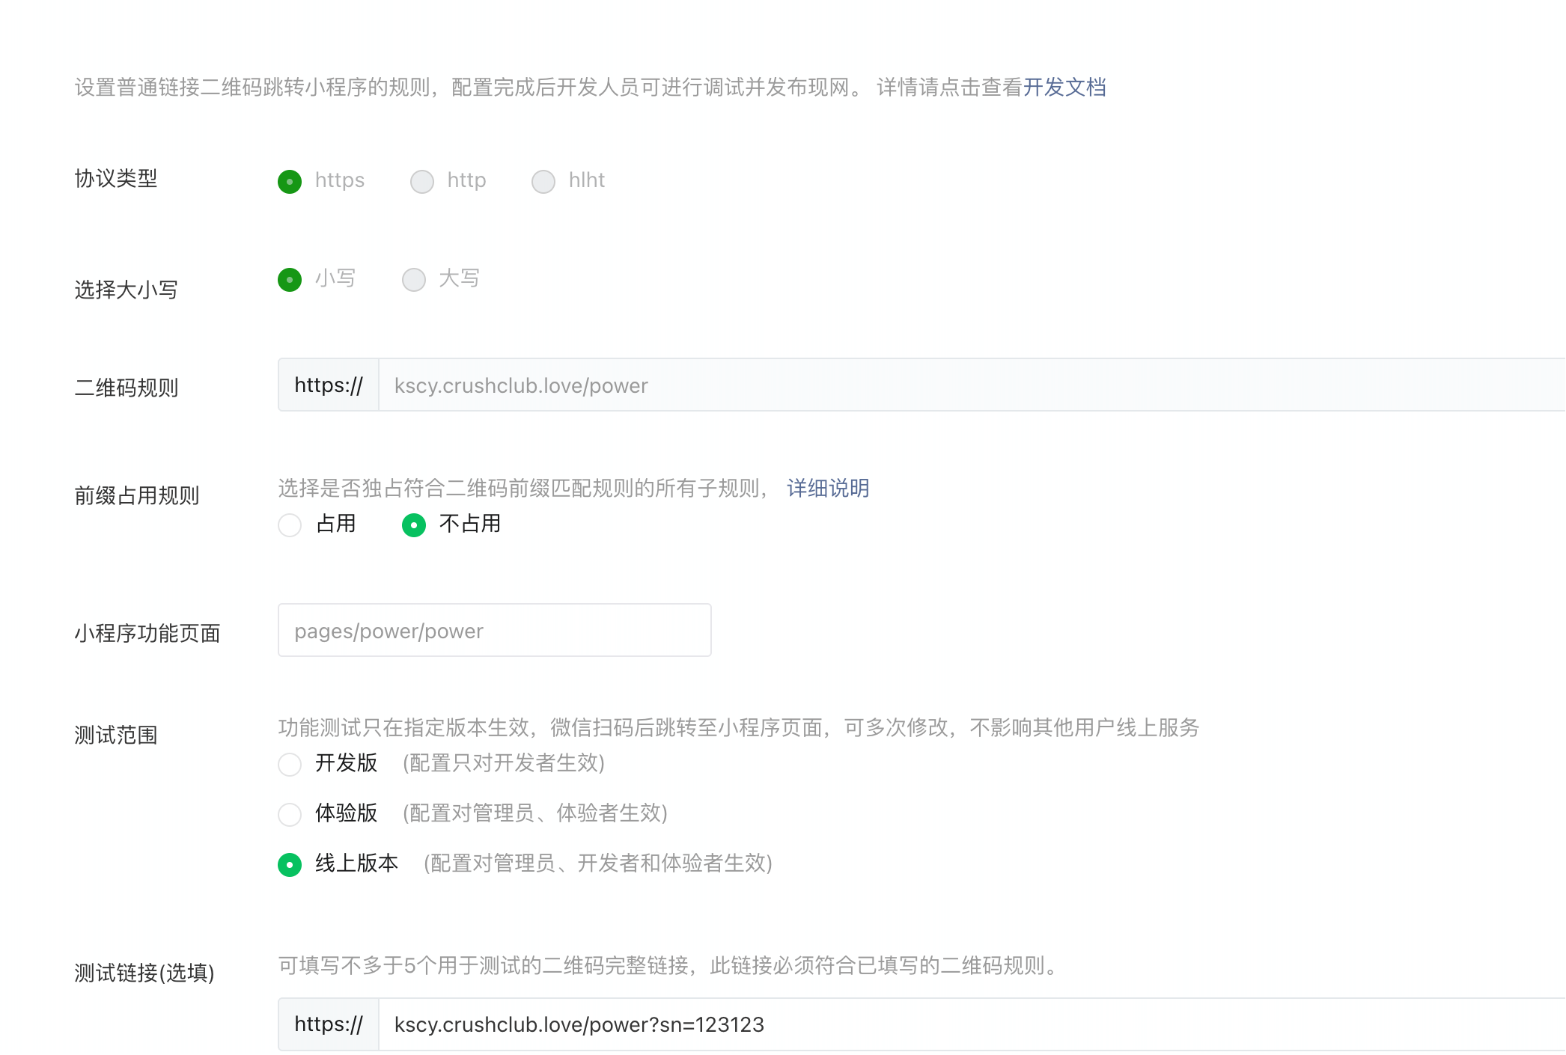Select the http protocol option
1566x1055 pixels.
click(x=422, y=181)
